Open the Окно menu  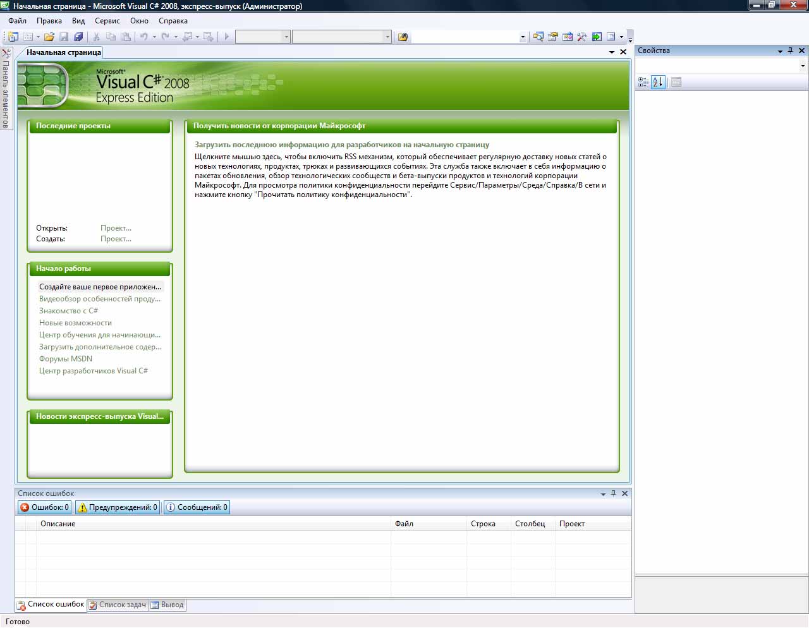139,21
